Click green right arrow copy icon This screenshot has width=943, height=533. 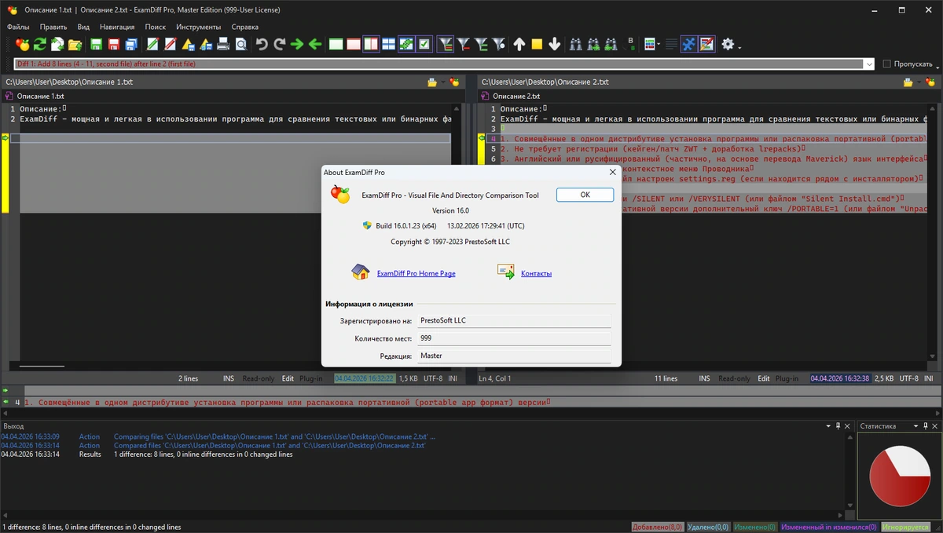(297, 44)
